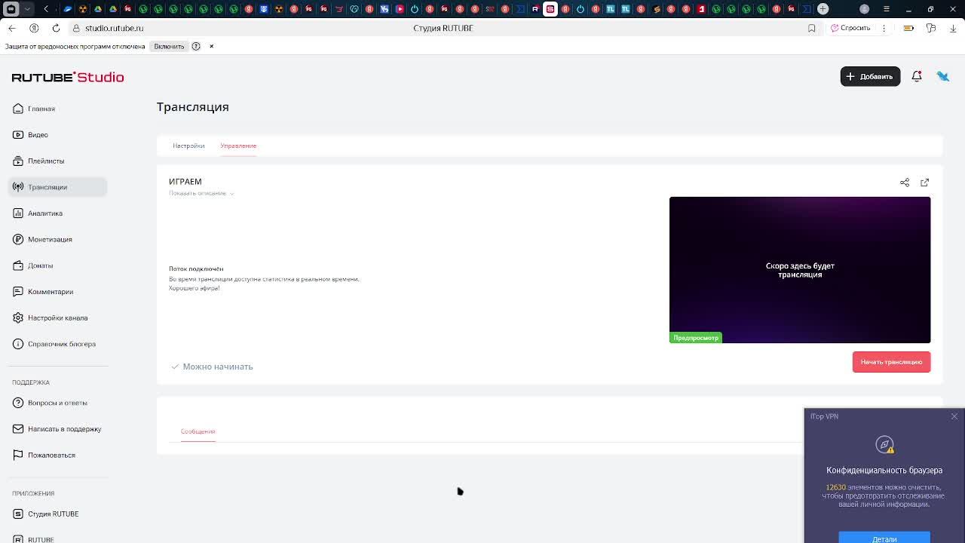Click Включить malware protection button
Viewport: 965px width, 543px height.
click(x=169, y=46)
